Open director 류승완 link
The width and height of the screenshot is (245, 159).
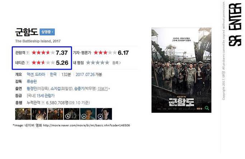[32, 81]
